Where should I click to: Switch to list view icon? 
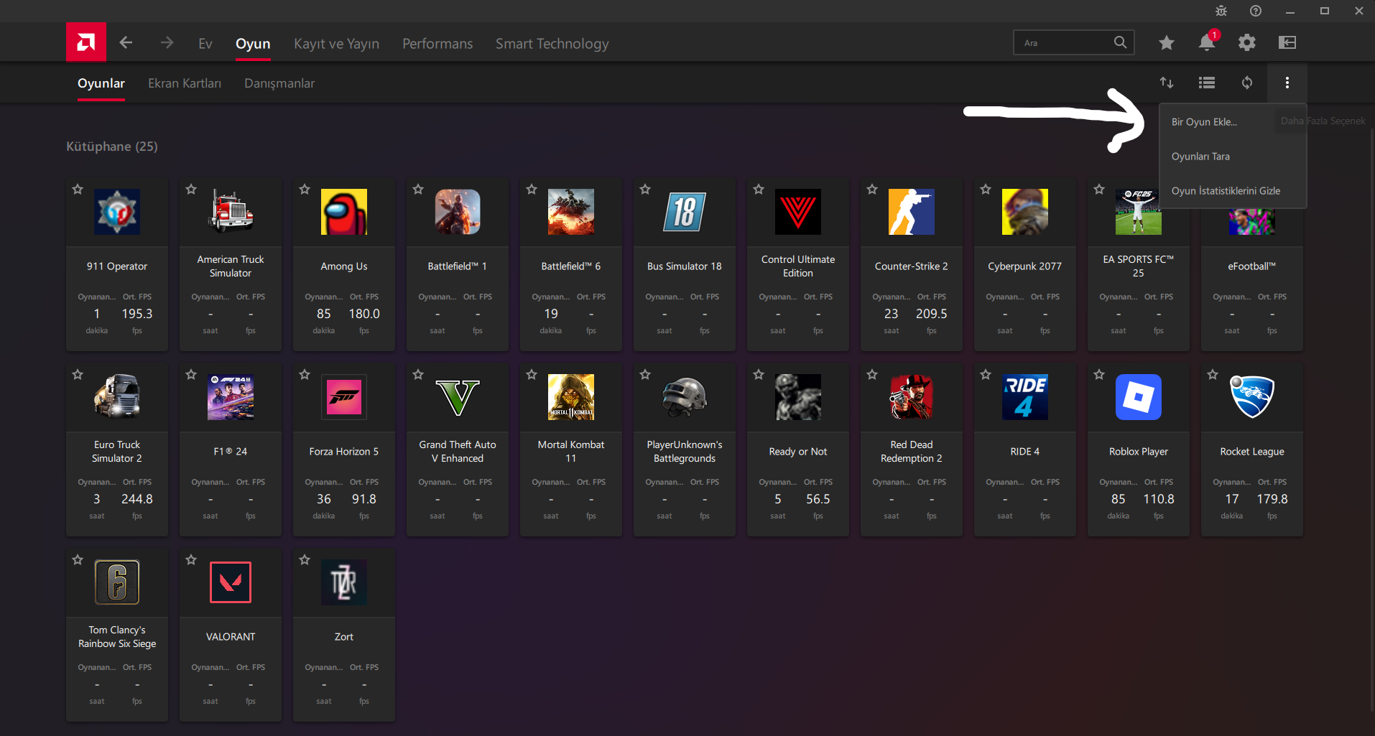tap(1207, 83)
